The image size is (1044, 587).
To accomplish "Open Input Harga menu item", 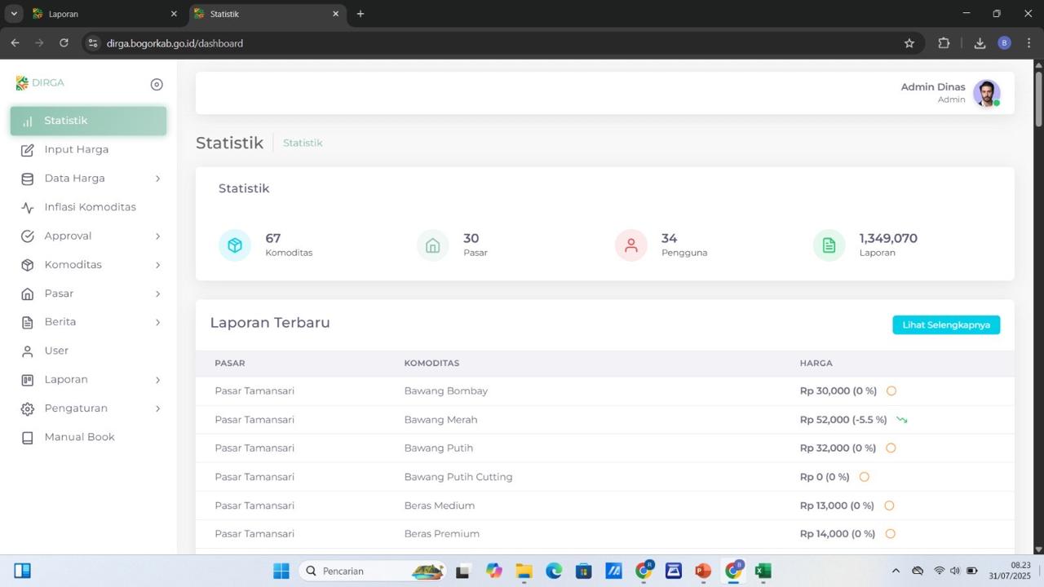I will (x=76, y=150).
